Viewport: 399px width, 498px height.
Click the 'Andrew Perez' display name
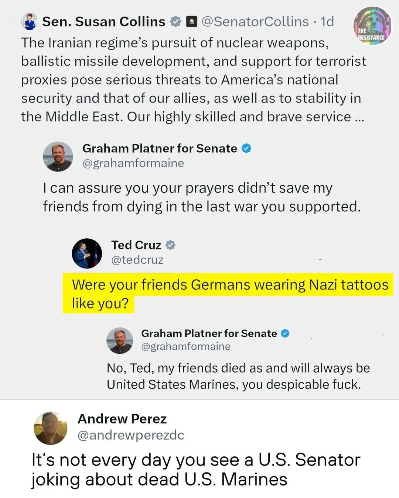[122, 419]
